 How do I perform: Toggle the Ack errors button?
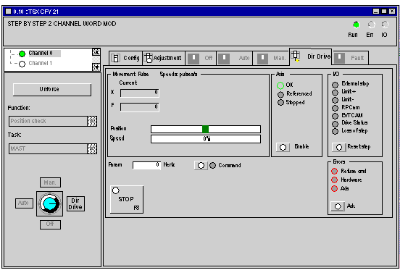[338, 206]
